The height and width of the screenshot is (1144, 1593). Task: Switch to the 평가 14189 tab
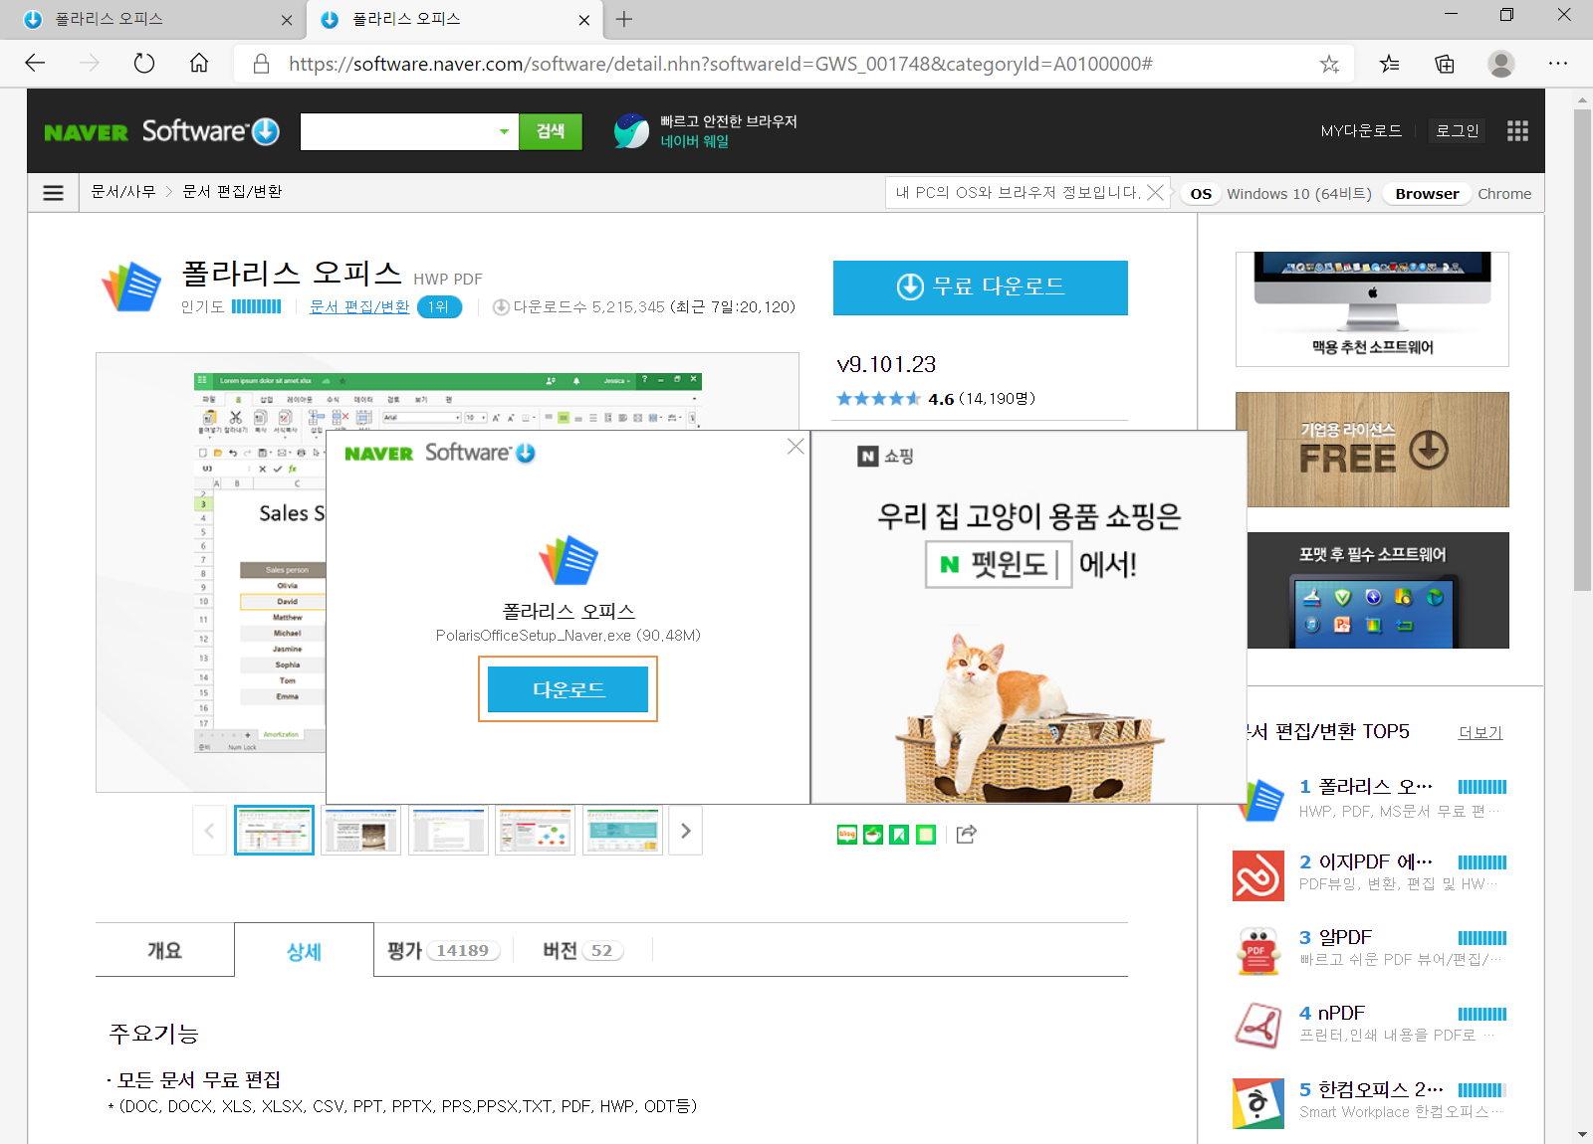click(x=443, y=950)
